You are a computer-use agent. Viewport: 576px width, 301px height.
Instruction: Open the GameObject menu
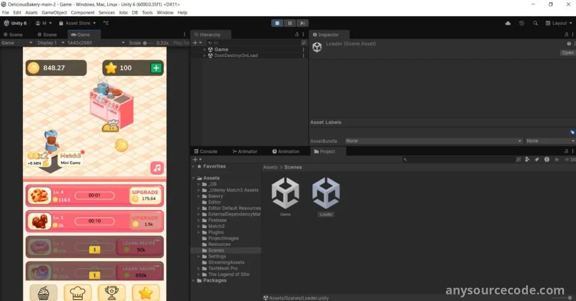54,13
